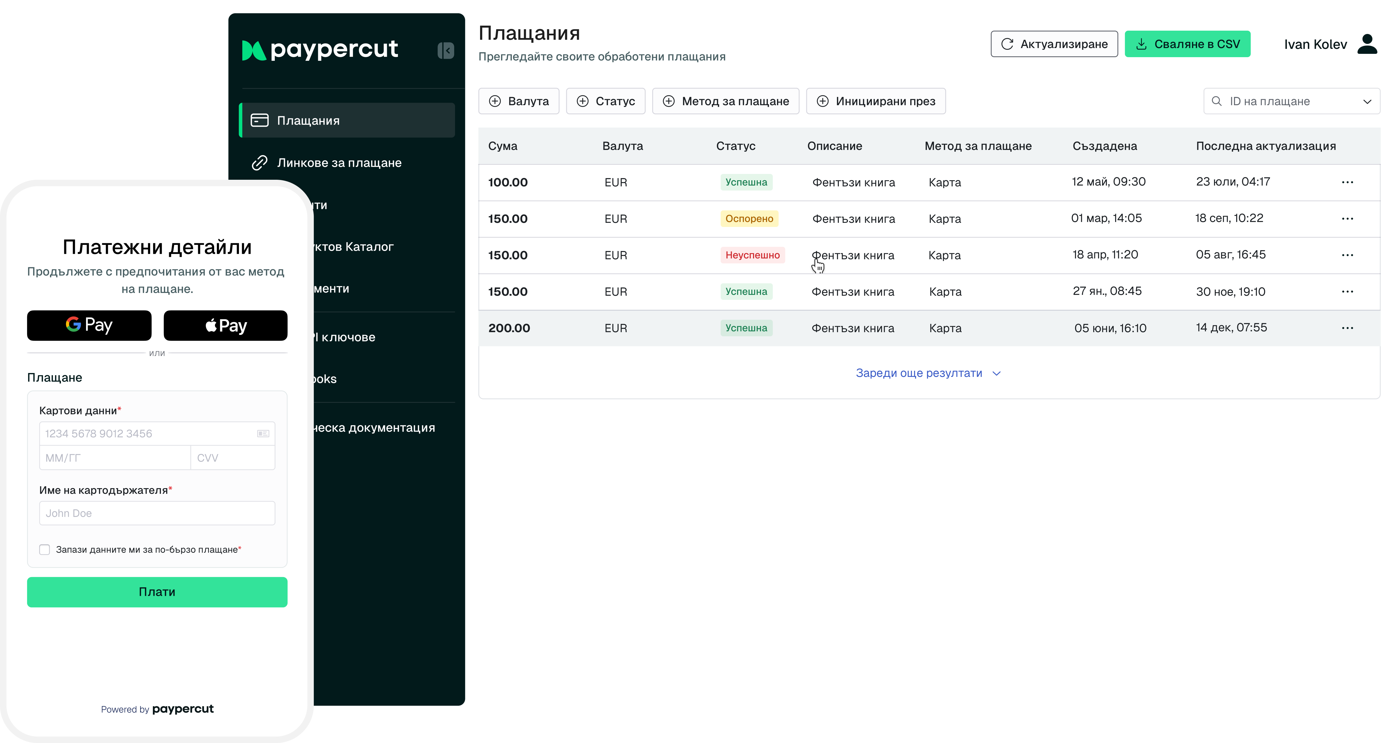Expand the ID на плащане search type dropdown
The image size is (1394, 743).
coord(1367,102)
